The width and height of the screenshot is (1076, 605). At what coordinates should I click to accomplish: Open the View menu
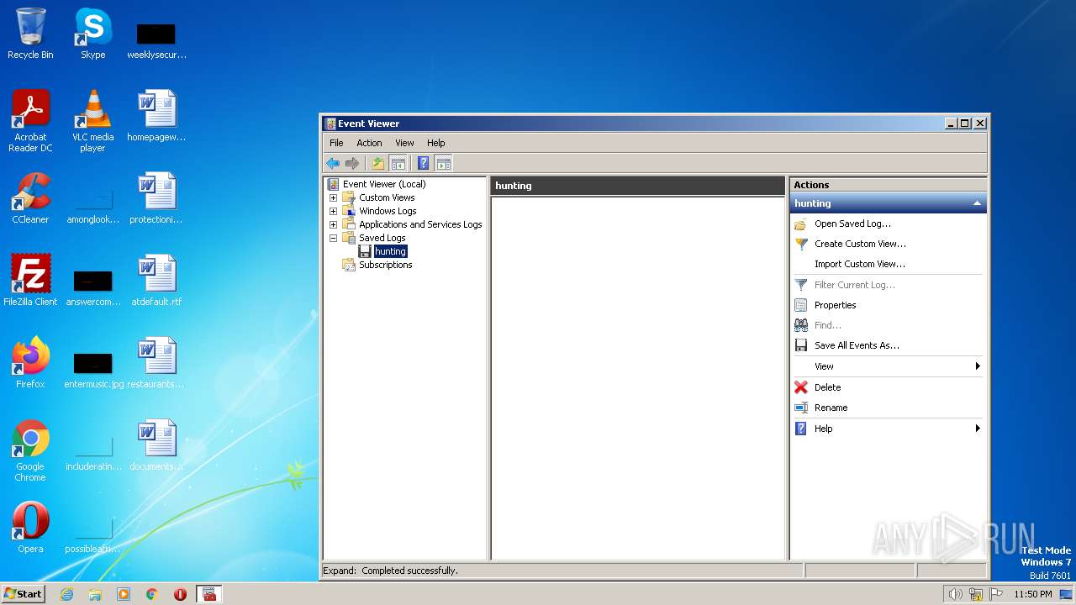[x=404, y=143]
